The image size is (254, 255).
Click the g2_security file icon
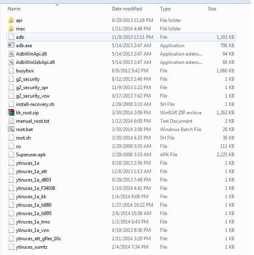[11, 79]
